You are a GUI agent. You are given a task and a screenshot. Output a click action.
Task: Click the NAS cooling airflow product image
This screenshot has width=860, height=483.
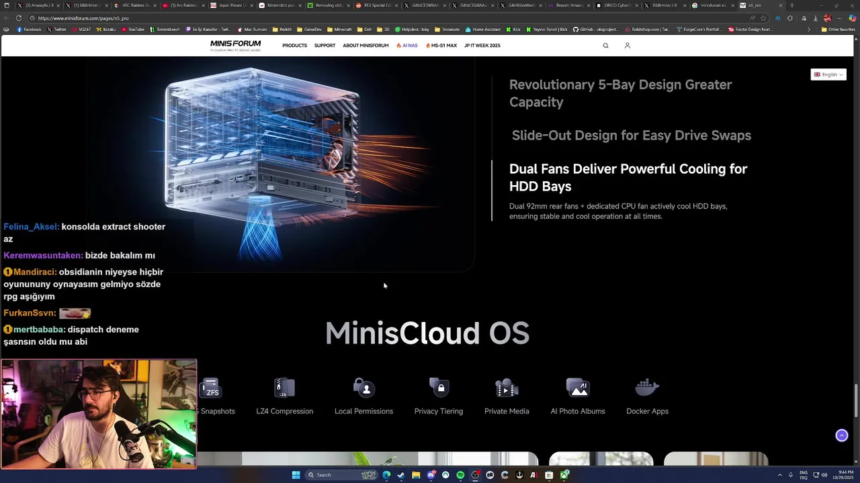[x=282, y=163]
